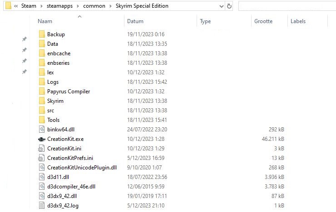
Task: Click the first quick access pin icon
Action: (25, 39)
